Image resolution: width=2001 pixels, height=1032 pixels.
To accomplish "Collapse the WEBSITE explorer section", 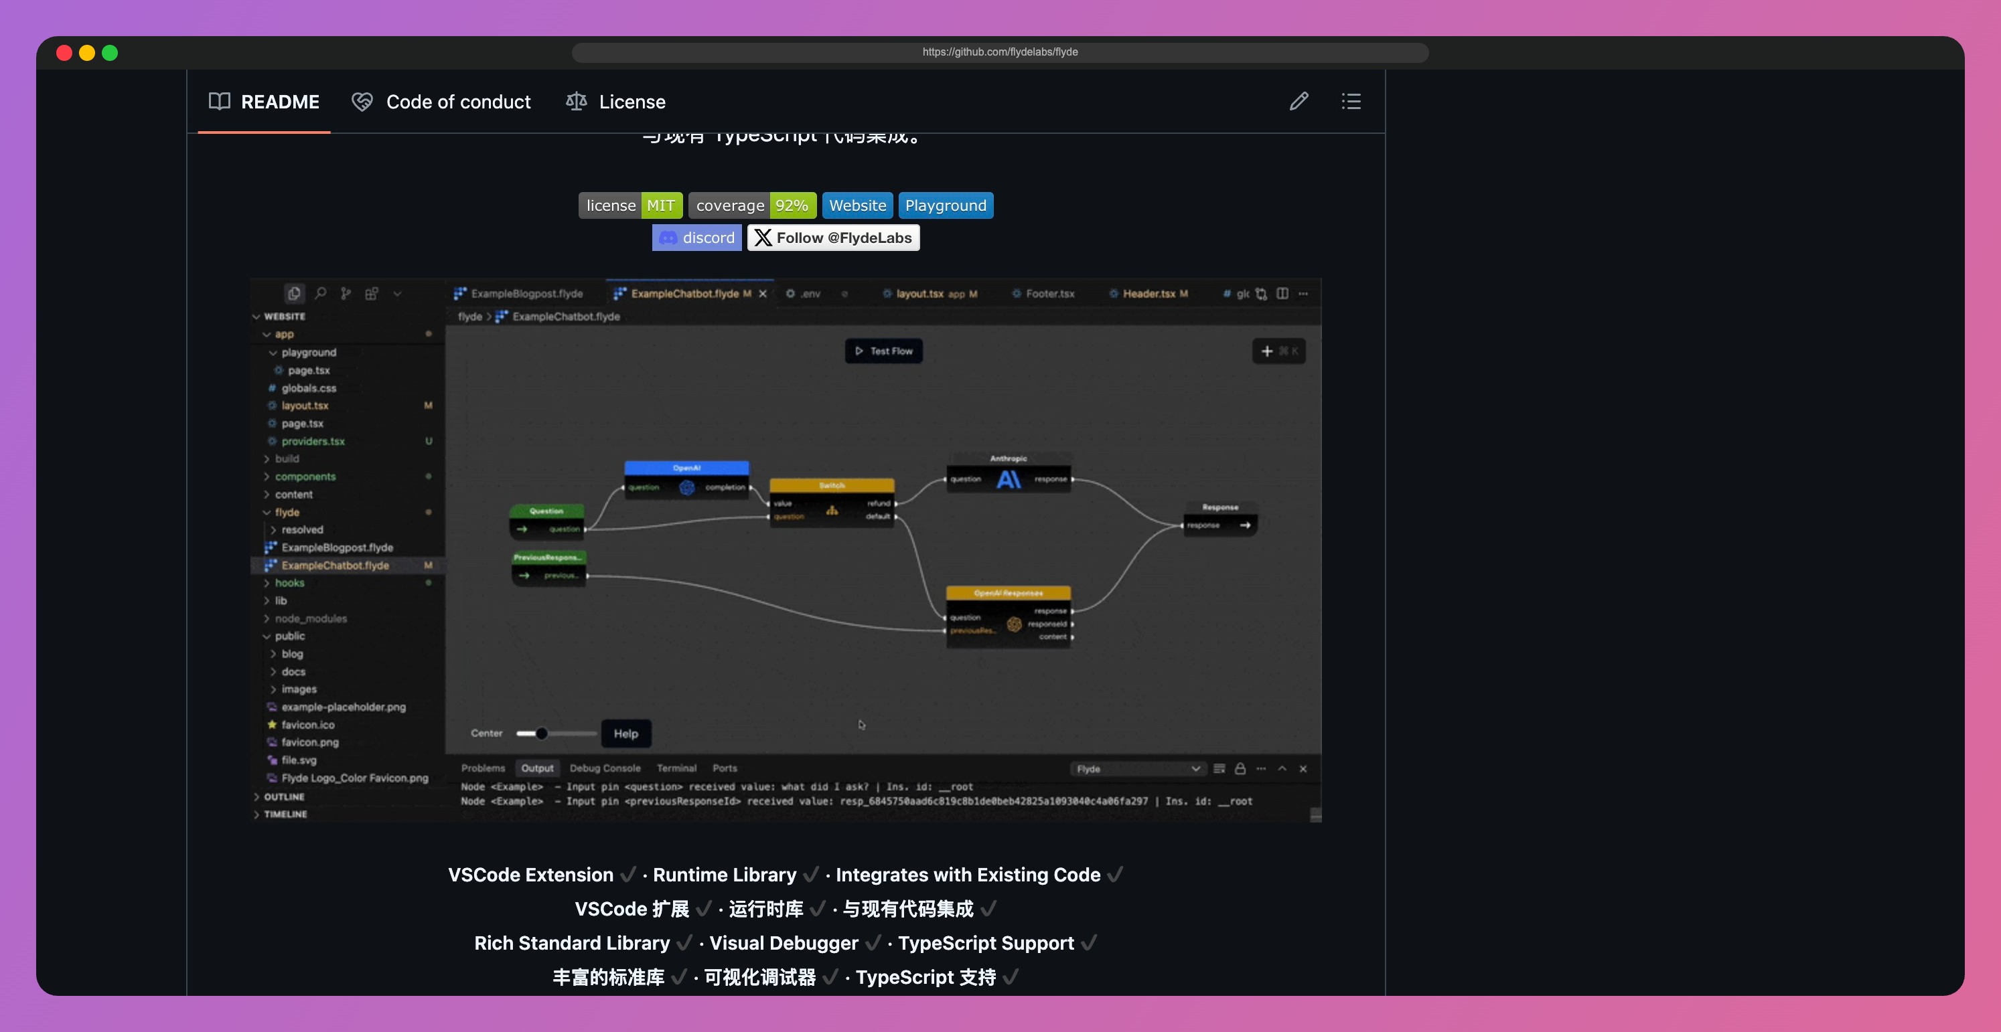I will [256, 317].
